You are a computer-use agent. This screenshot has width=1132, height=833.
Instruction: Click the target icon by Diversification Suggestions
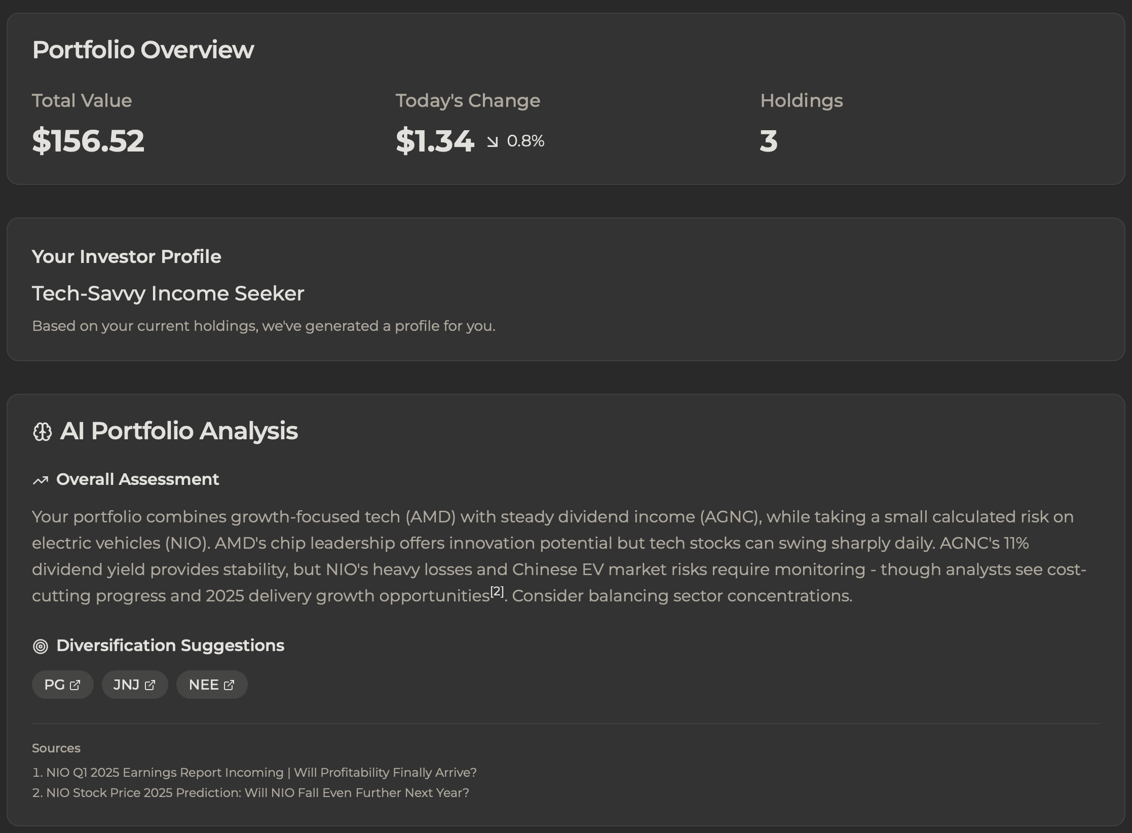click(x=41, y=646)
